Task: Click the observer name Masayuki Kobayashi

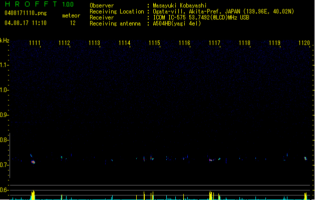Action: click(x=180, y=5)
